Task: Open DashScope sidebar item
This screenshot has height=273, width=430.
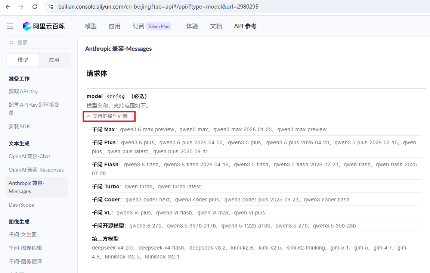Action: click(21, 204)
